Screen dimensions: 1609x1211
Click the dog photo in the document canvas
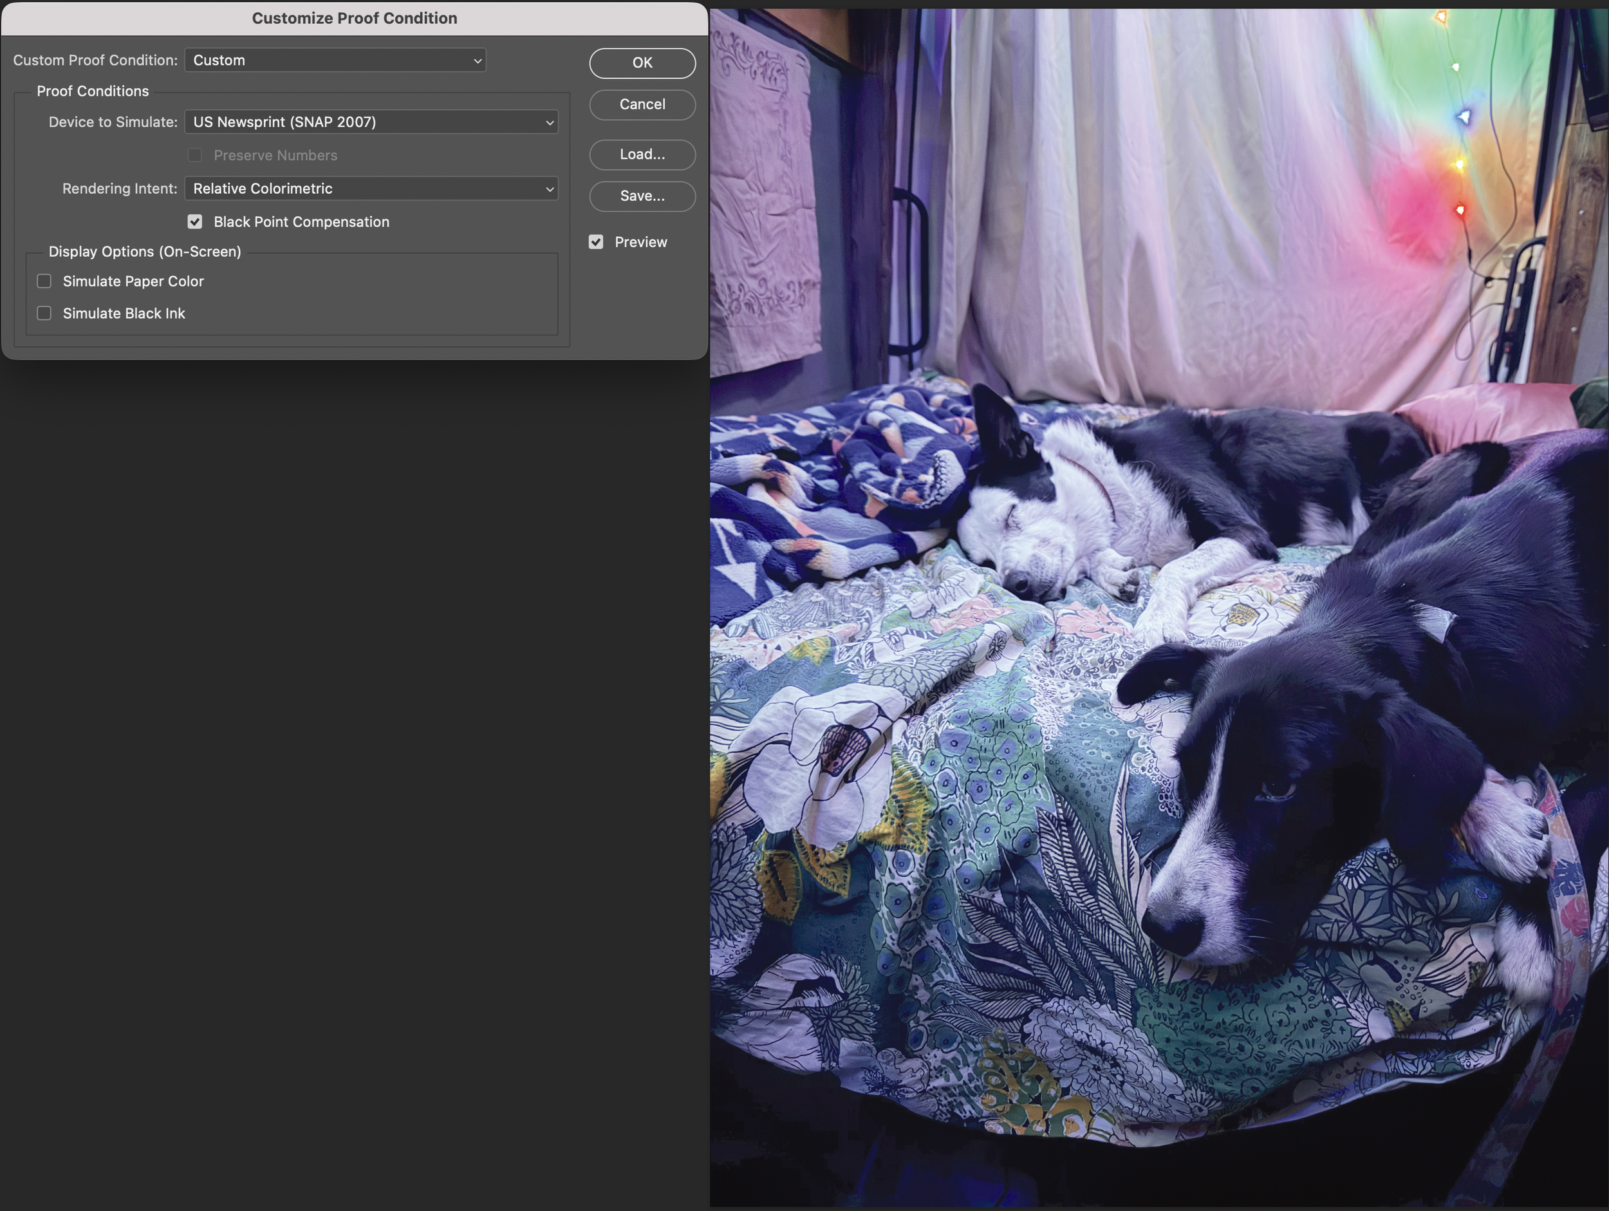[x=1158, y=607]
